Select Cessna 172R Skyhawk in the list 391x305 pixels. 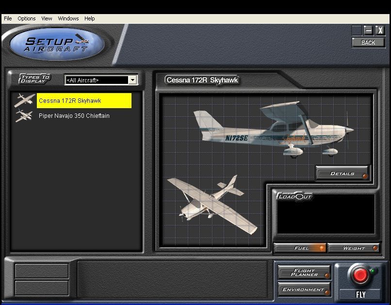[x=84, y=101]
